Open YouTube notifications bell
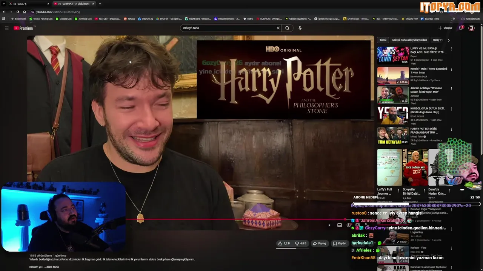This screenshot has width=483, height=271. pyautogui.click(x=461, y=28)
